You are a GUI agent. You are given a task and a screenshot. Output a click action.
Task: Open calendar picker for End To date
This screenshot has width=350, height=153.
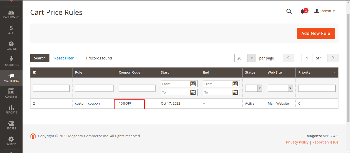[235, 92]
